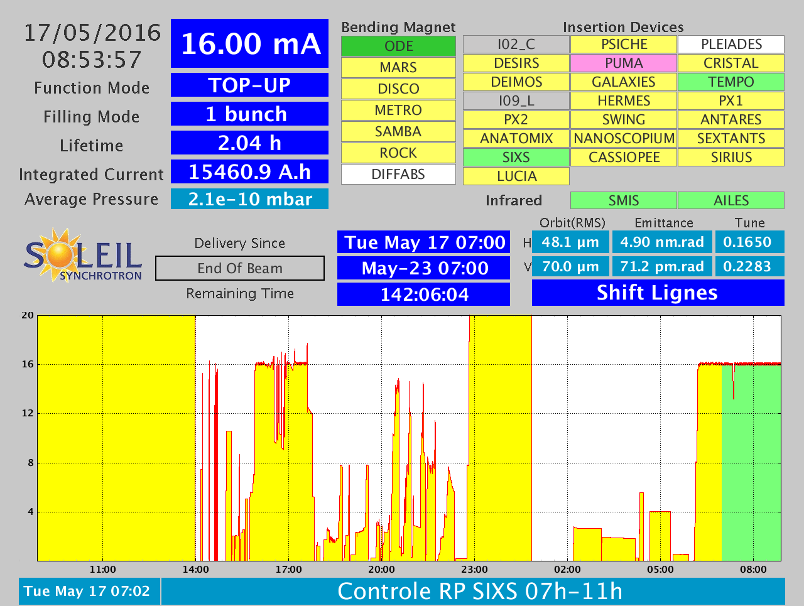
Task: Select the GALAXIES beamline
Action: tap(624, 82)
